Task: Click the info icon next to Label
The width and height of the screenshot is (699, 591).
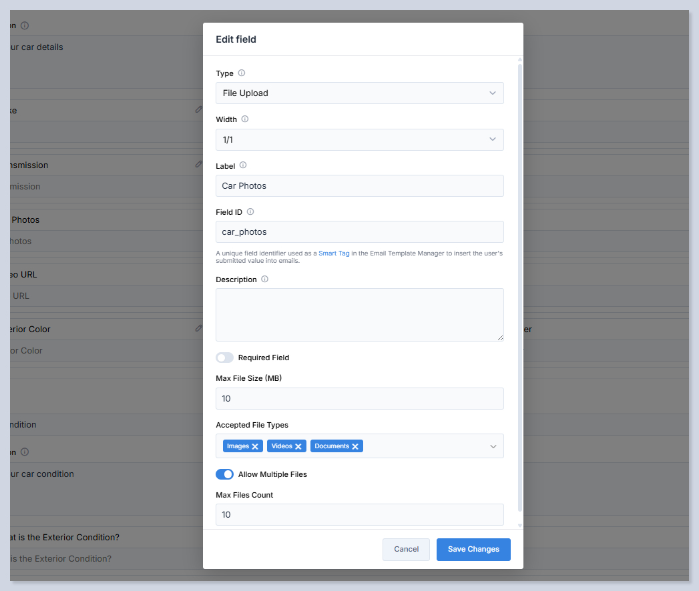Action: (x=243, y=165)
